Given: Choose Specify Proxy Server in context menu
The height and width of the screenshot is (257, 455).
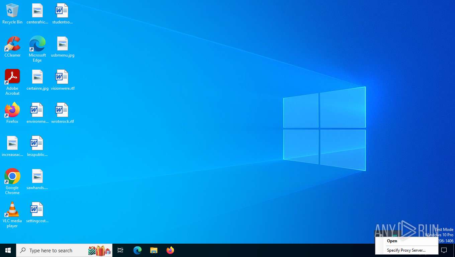Looking at the screenshot, I should tap(406, 250).
